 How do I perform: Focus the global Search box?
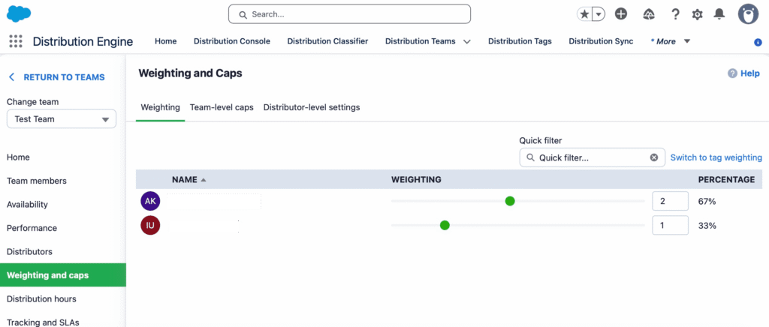tap(349, 14)
